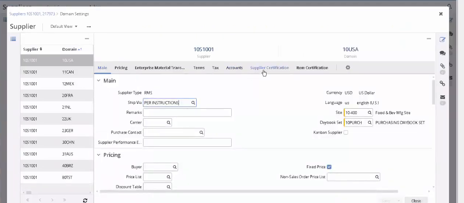
Task: Uncheck the Fixed Price checkbox
Action: click(x=329, y=167)
